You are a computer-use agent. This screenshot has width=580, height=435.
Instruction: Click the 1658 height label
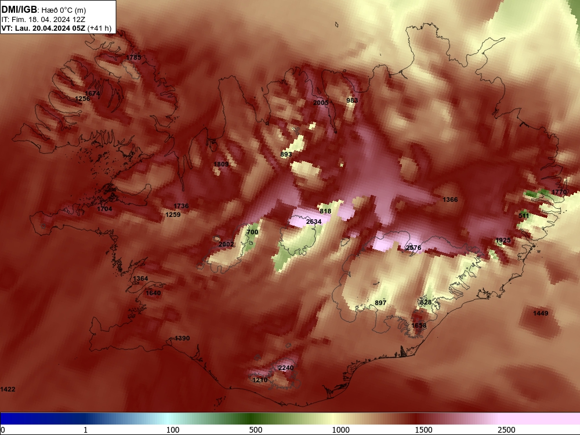click(x=419, y=325)
